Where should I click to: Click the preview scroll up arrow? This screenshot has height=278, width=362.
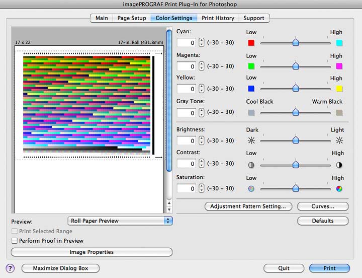click(169, 203)
